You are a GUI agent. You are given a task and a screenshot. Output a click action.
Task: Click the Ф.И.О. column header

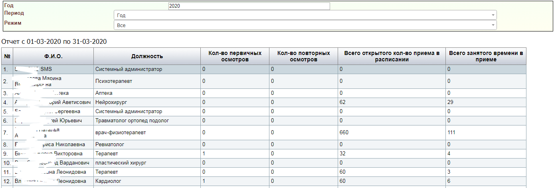point(53,56)
